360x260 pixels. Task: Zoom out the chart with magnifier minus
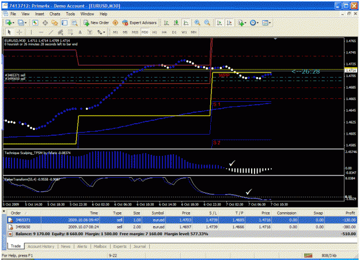click(x=207, y=22)
